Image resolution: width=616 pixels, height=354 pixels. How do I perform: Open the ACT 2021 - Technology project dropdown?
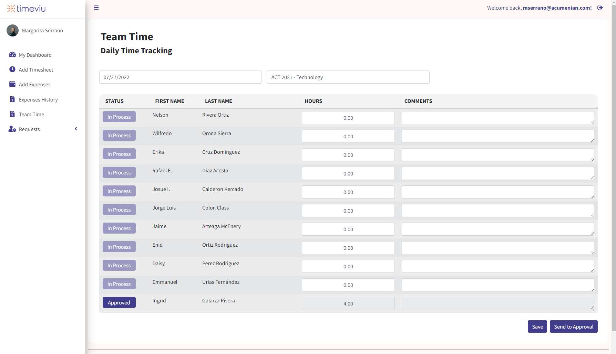[x=348, y=77]
